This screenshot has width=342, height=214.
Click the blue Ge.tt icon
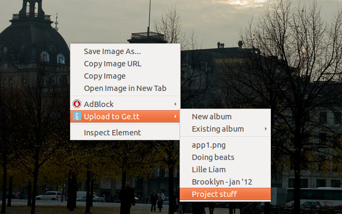tap(77, 117)
